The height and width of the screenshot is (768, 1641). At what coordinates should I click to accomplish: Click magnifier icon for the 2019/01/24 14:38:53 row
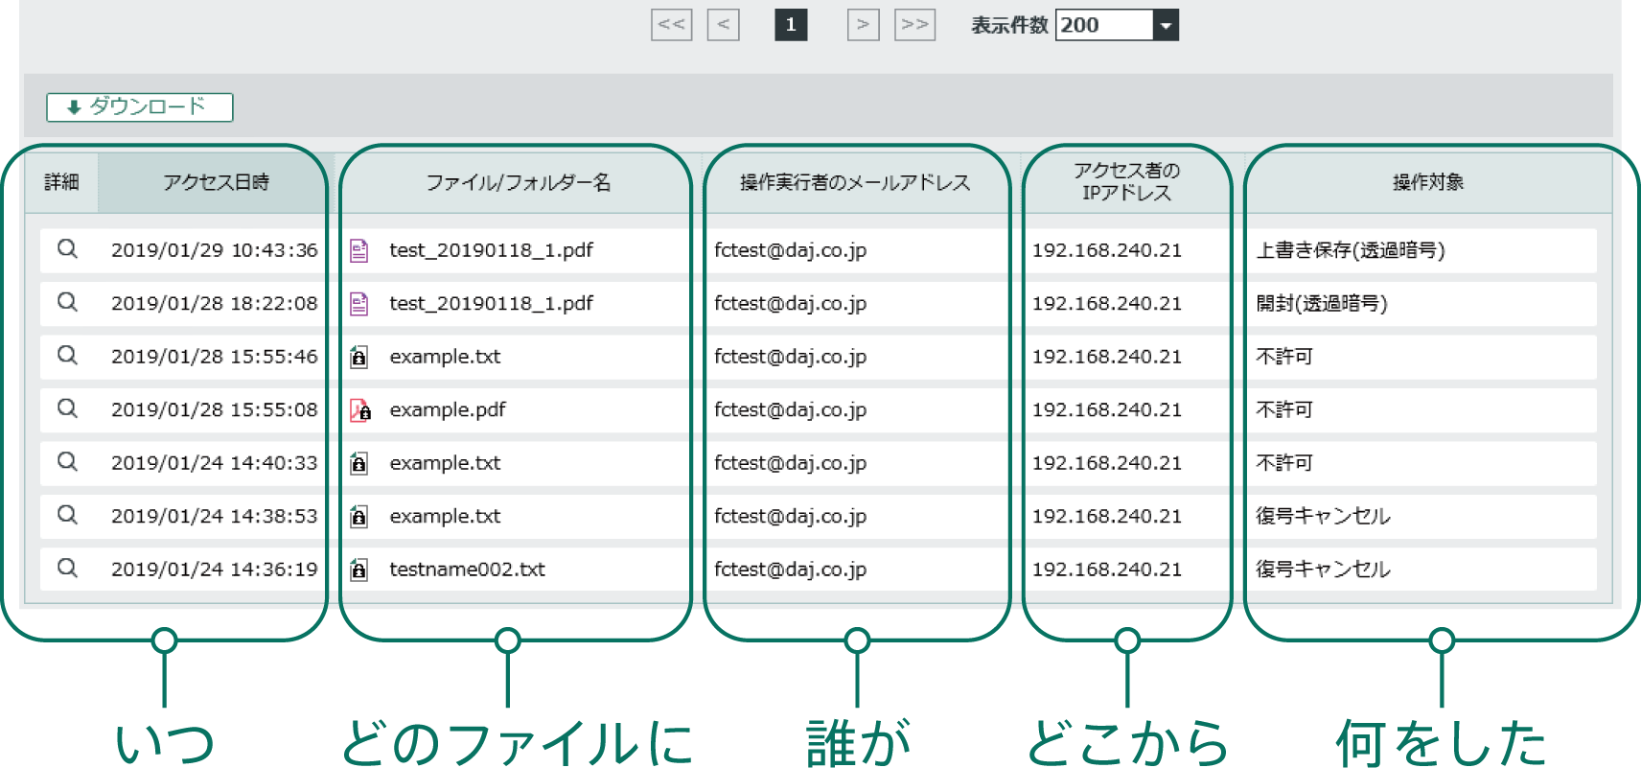click(67, 515)
